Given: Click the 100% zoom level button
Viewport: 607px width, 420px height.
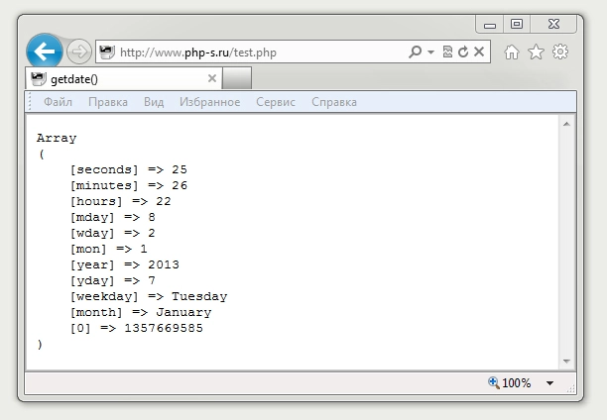Looking at the screenshot, I should point(509,383).
